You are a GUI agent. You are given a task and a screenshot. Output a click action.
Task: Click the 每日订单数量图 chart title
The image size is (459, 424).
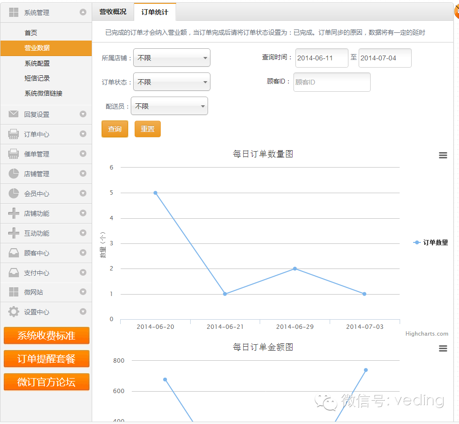coord(263,154)
